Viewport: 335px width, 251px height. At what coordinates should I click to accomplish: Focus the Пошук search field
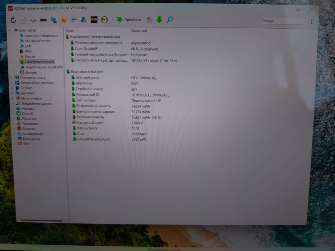click(x=283, y=21)
